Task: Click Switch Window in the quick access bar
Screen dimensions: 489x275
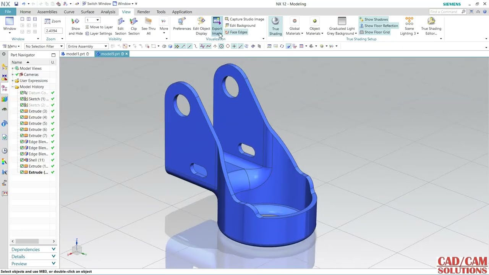Action: click(x=96, y=4)
